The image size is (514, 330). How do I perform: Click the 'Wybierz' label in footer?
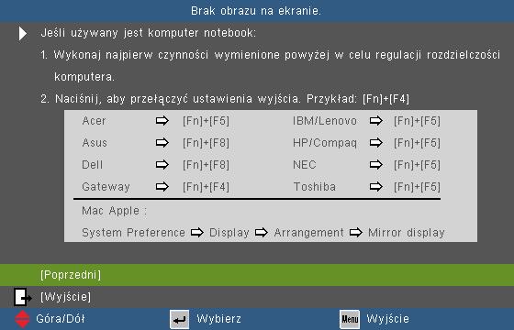pyautogui.click(x=219, y=319)
